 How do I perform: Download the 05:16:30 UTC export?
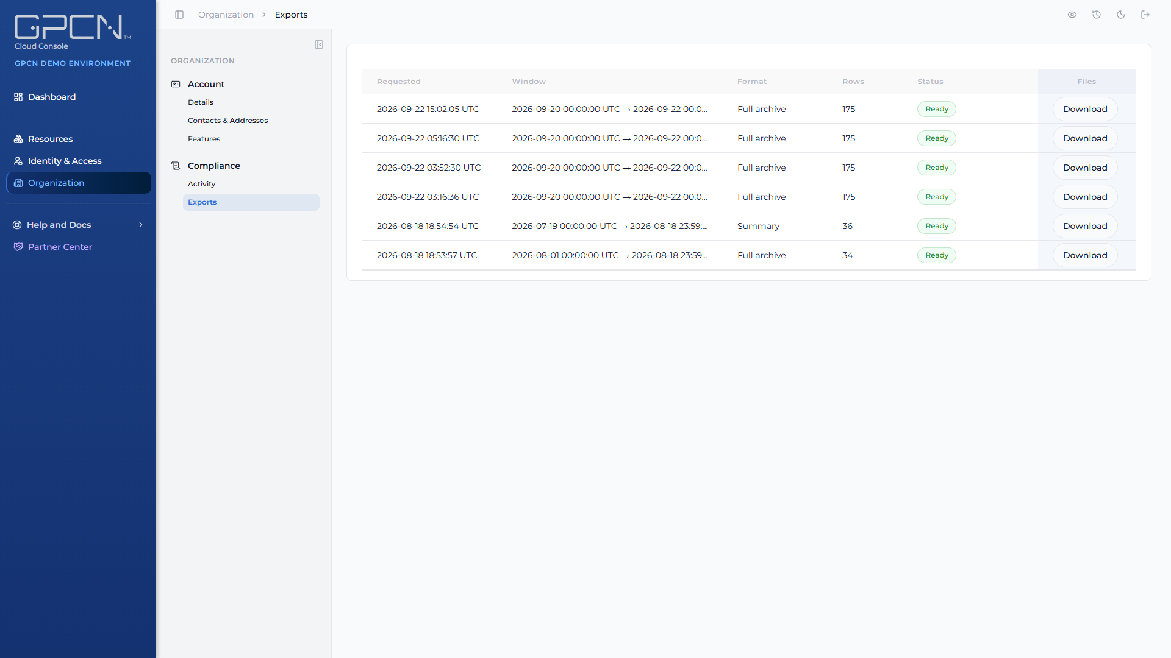click(x=1085, y=138)
